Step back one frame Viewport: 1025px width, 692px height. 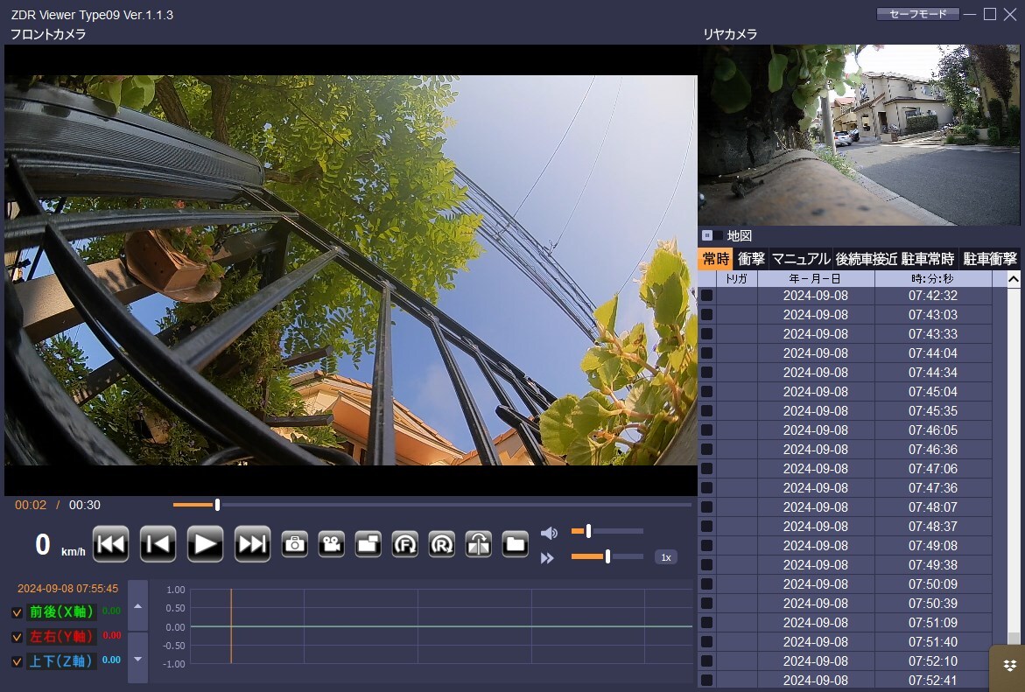click(158, 544)
